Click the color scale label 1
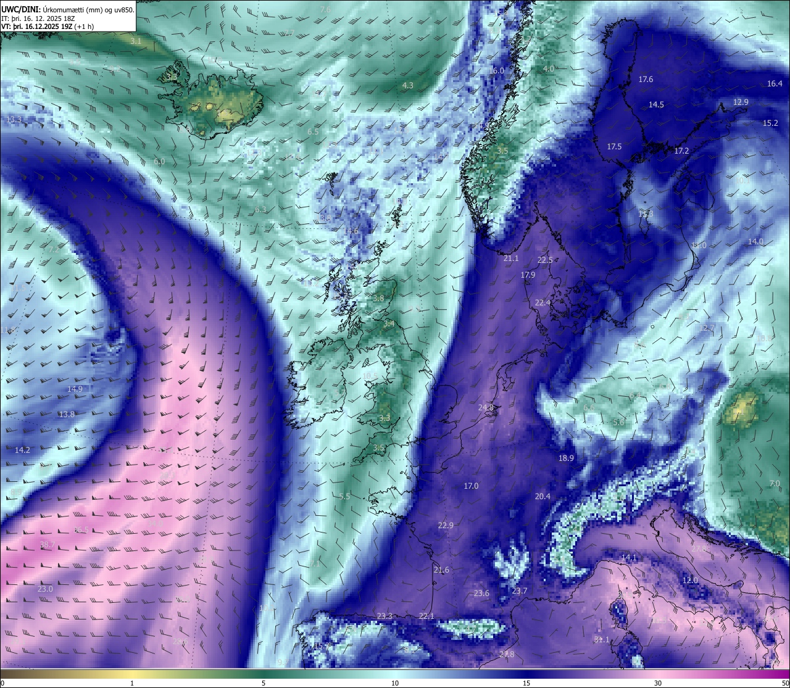 [x=132, y=682]
